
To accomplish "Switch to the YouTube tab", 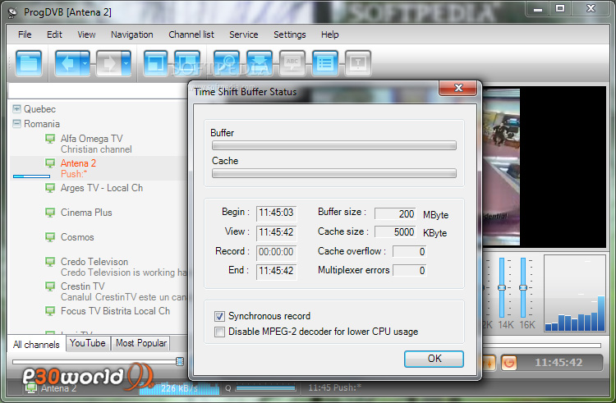I will [x=88, y=343].
